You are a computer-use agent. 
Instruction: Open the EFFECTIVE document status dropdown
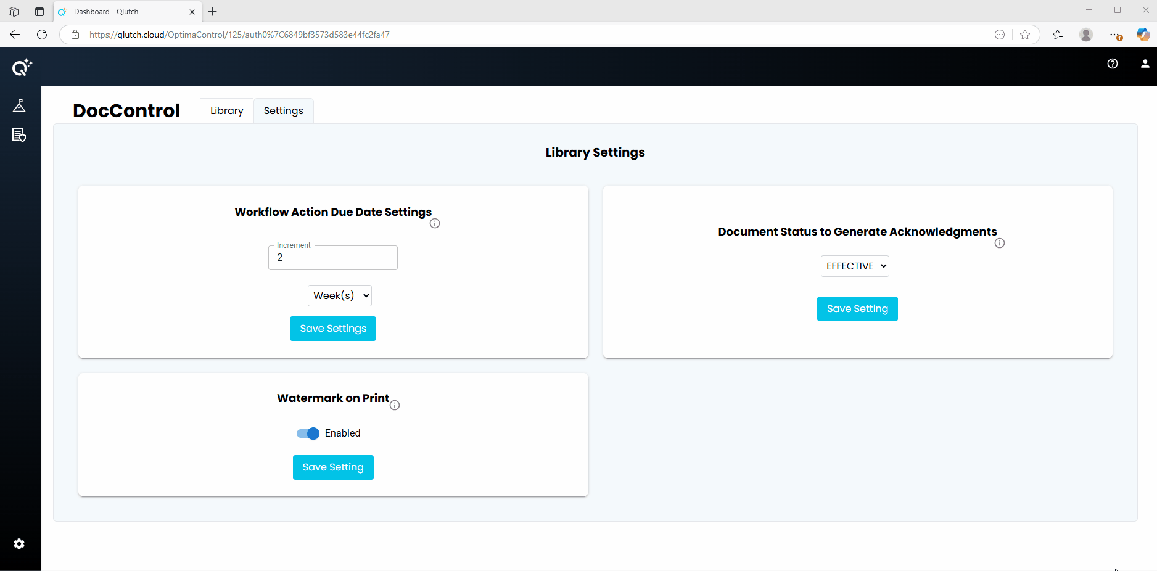(855, 266)
